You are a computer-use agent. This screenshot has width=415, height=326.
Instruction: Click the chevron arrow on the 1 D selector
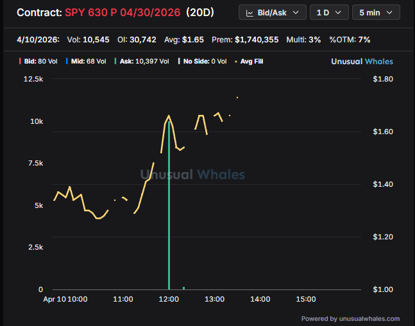click(x=338, y=12)
